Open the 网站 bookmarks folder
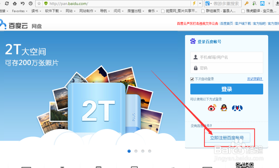 point(71,11)
